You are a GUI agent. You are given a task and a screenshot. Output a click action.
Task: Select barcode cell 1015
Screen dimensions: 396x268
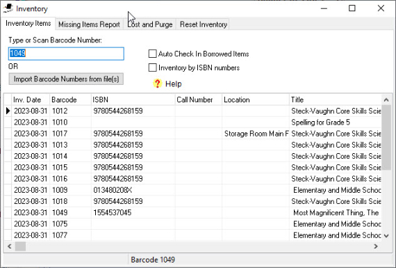tap(70, 167)
